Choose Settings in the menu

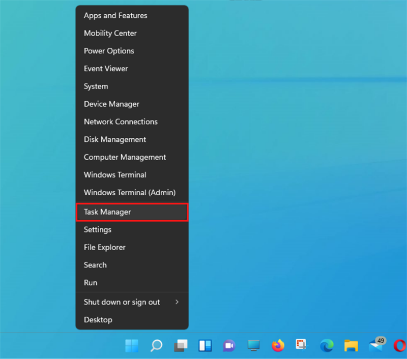pyautogui.click(x=132, y=229)
